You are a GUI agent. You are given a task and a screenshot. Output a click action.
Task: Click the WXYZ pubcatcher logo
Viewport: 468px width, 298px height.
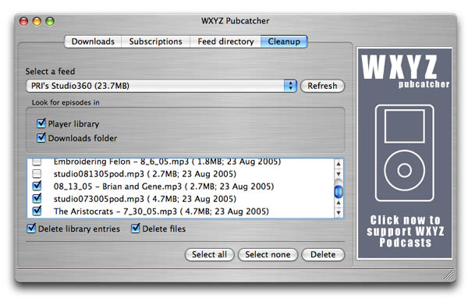(x=405, y=71)
